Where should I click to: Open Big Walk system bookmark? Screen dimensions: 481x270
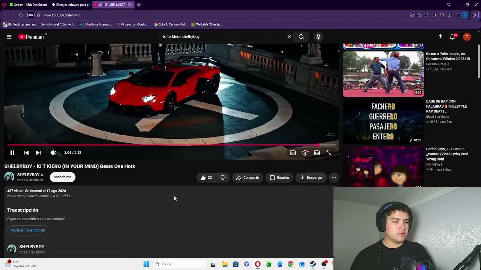point(20,24)
